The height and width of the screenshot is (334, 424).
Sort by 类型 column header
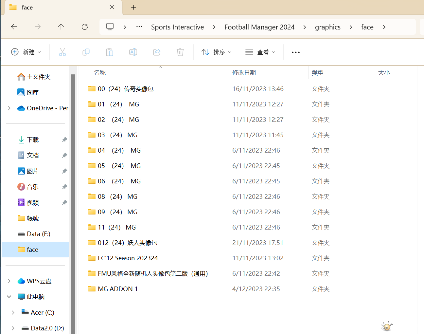pos(318,73)
